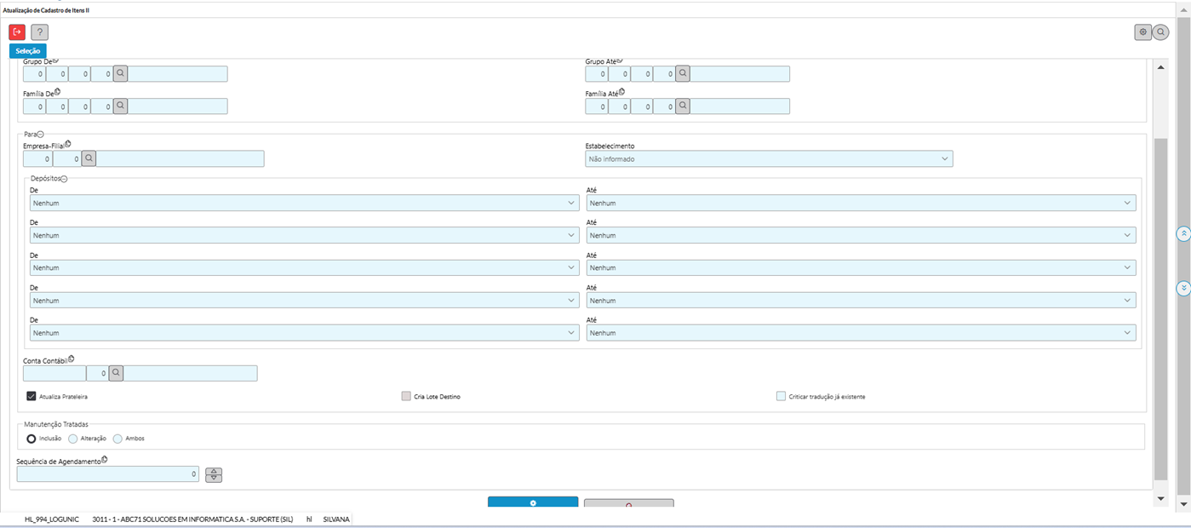Uncheck the Atualiza Prateleira checkbox

(x=31, y=396)
